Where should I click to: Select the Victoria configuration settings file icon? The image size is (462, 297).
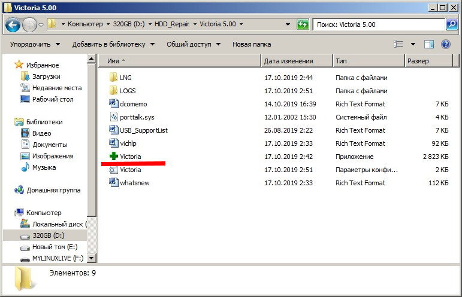pos(113,170)
